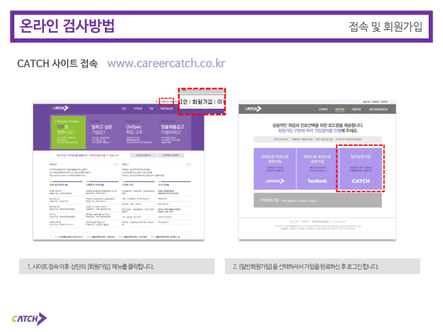
Task: Click the facebook logo on signup tile
Action: tap(317, 181)
